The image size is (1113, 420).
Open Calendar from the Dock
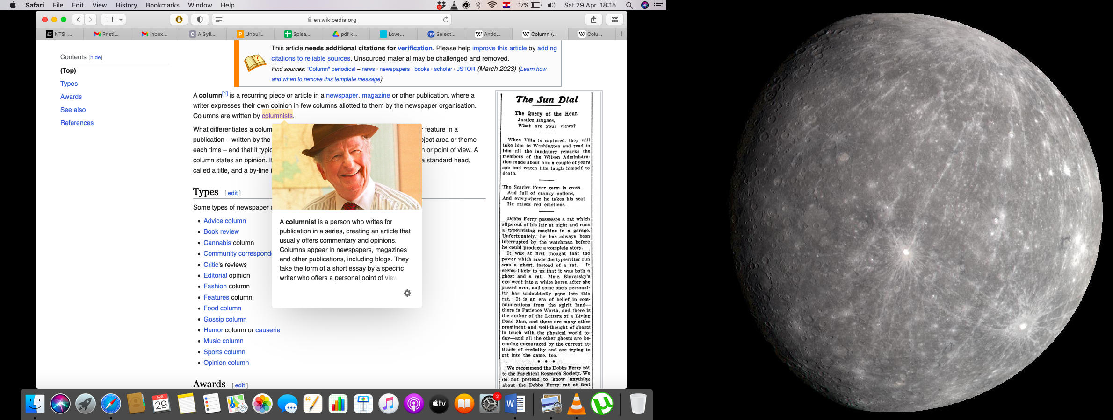click(161, 404)
